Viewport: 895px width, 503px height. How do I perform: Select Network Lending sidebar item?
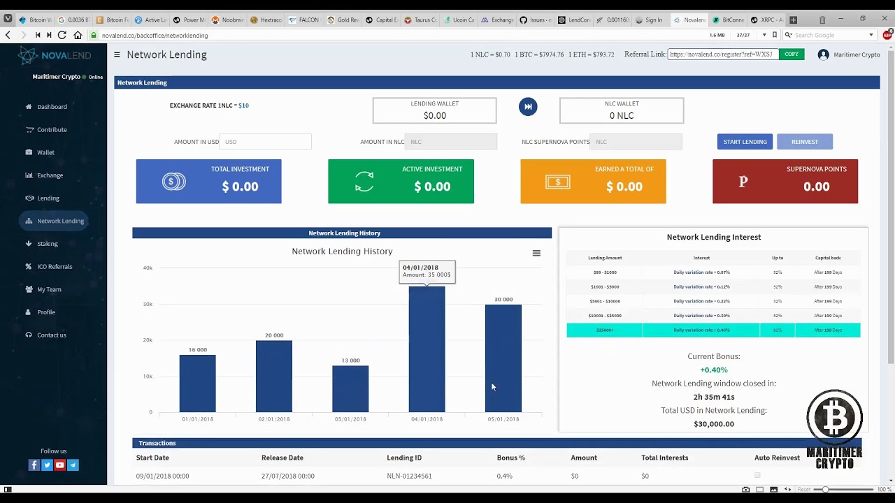(x=54, y=221)
